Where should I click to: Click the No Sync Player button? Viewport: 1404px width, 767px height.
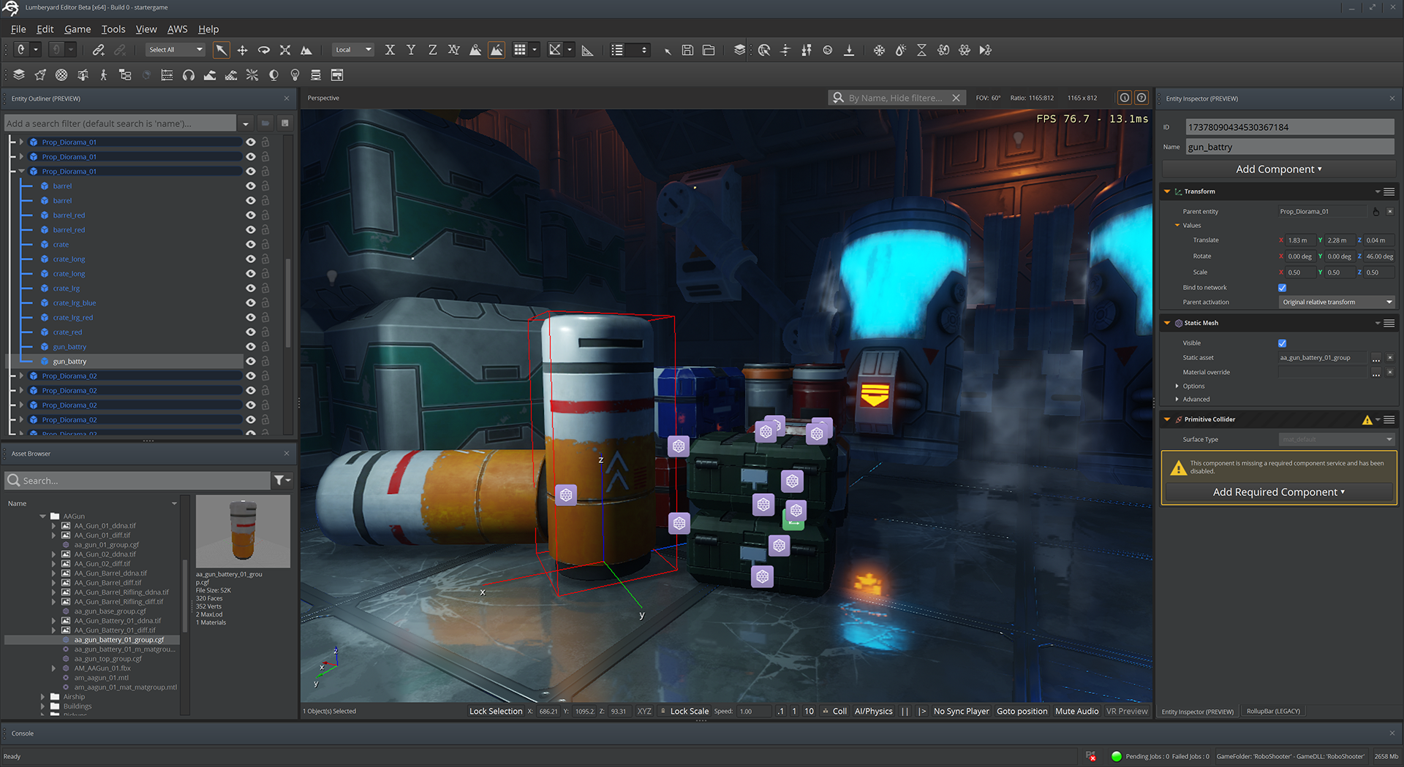pos(961,711)
